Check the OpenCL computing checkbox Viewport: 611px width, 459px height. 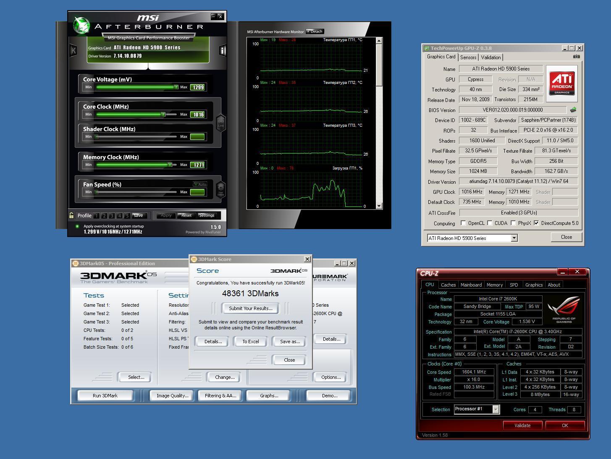click(x=463, y=223)
